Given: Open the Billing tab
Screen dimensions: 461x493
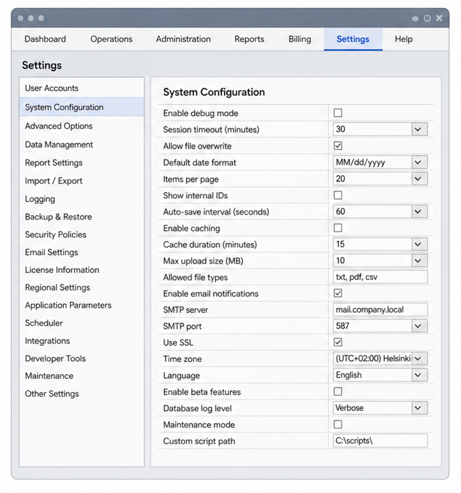Looking at the screenshot, I should coord(299,39).
